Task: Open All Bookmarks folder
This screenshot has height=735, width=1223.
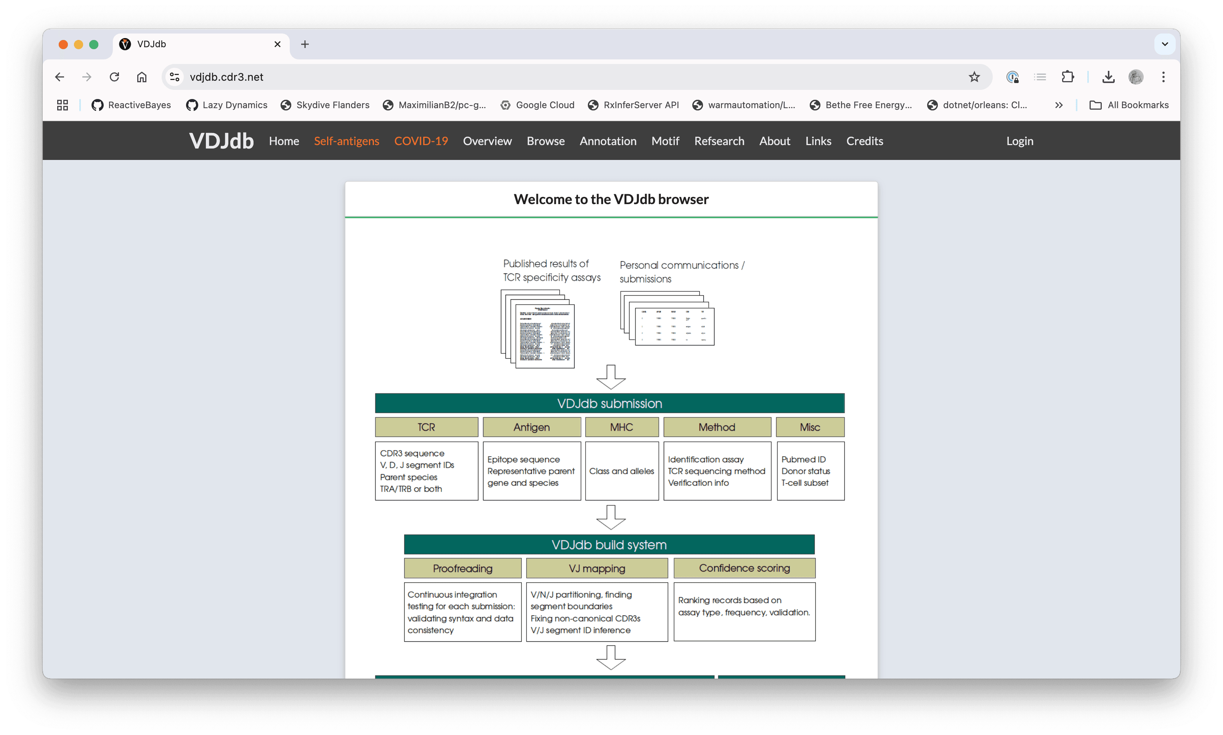Action: point(1129,105)
